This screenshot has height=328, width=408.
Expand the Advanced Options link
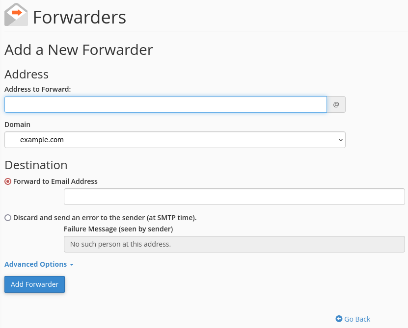(39, 264)
